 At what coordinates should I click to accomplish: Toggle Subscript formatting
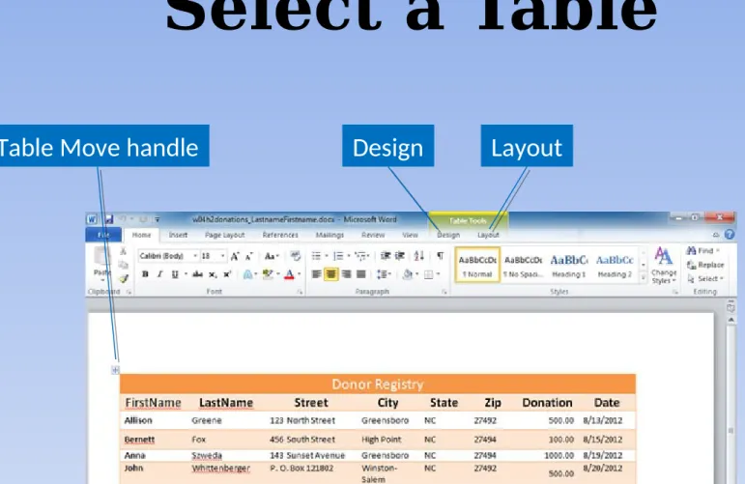[213, 274]
